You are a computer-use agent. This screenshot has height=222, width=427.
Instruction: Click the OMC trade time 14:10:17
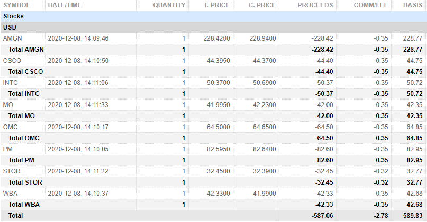click(x=96, y=127)
